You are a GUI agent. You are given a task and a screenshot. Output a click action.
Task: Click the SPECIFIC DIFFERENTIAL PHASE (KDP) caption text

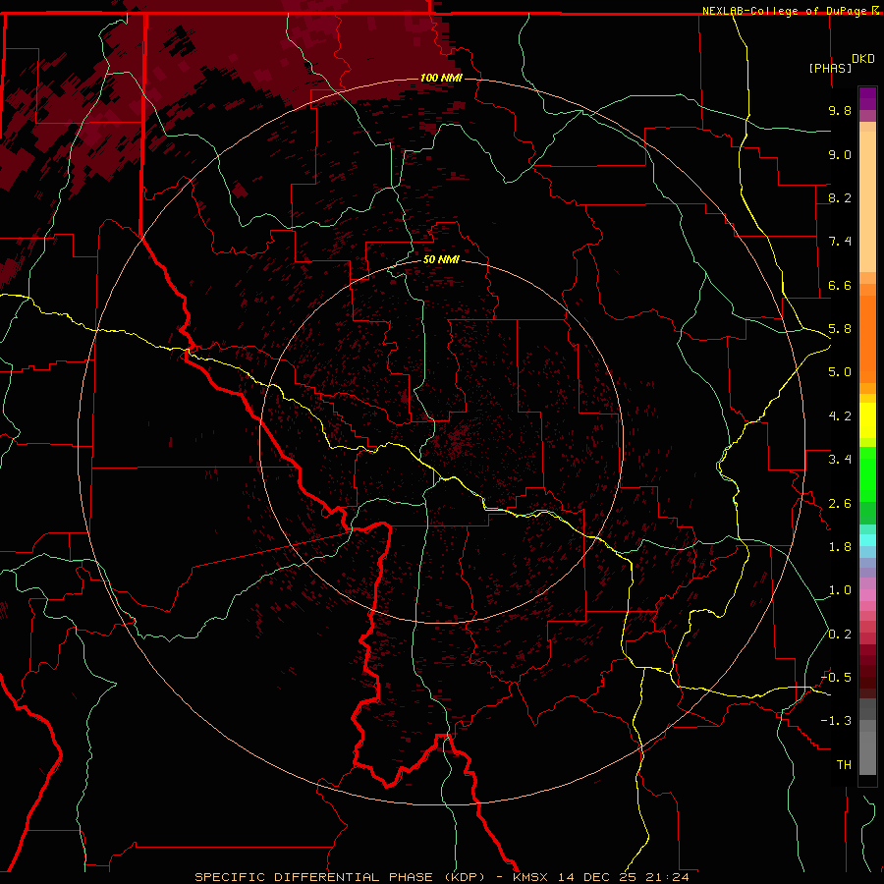[x=340, y=877]
